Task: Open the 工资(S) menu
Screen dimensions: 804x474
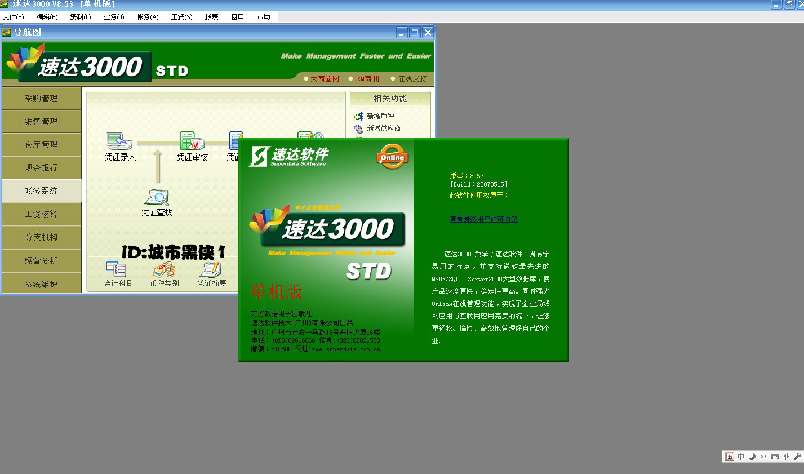Action: click(182, 17)
